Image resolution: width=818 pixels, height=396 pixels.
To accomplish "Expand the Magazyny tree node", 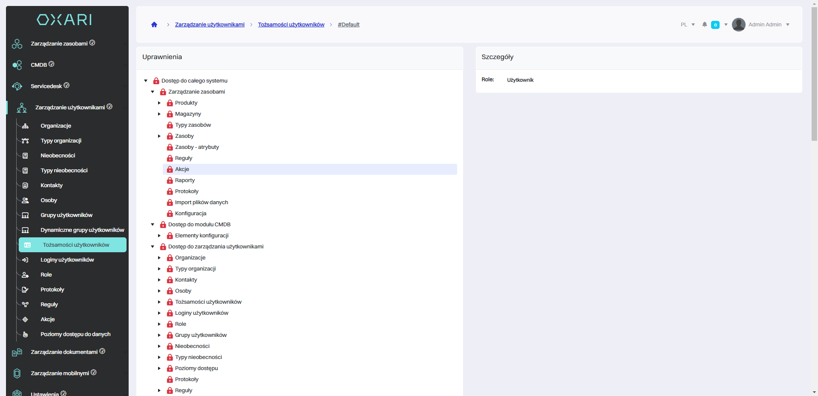I will point(159,114).
